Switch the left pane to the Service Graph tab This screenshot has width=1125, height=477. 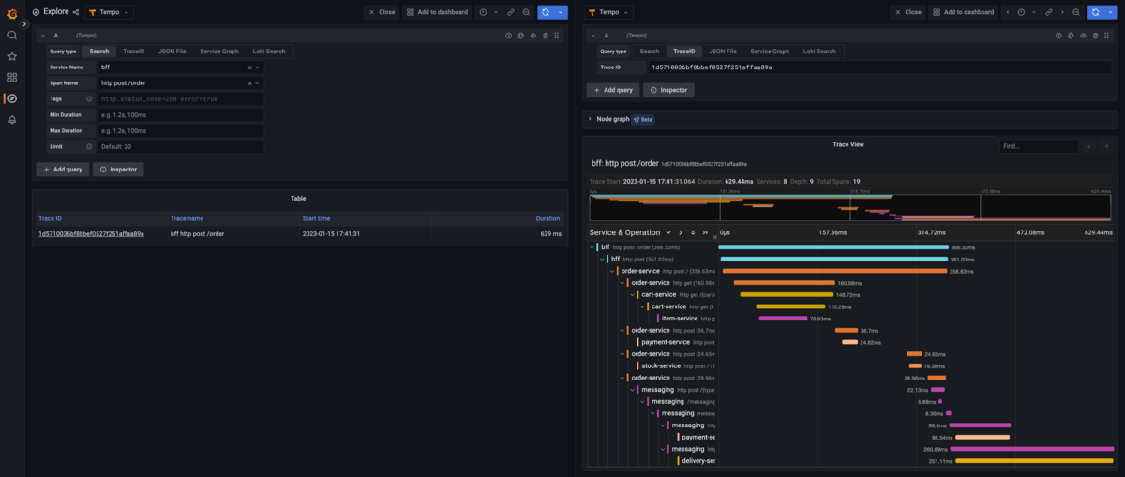pos(217,52)
